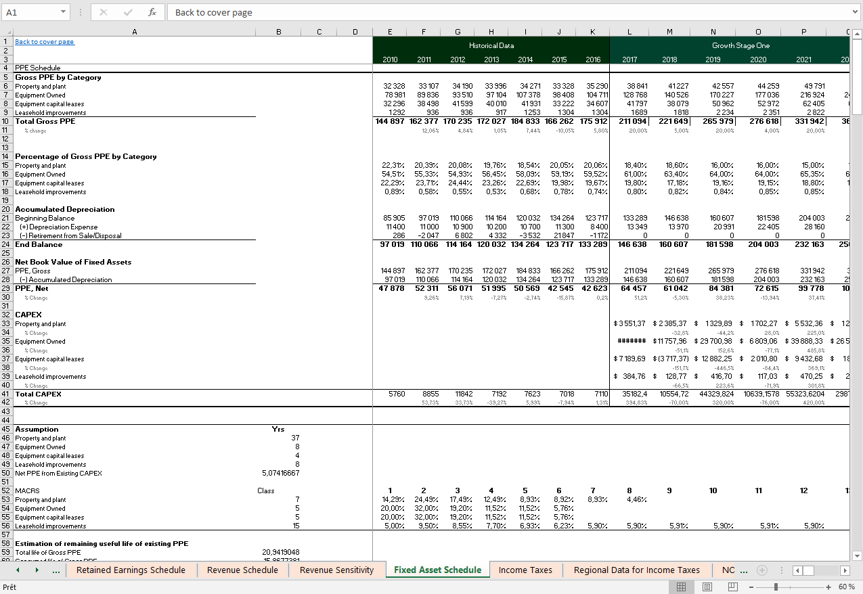Add a new sheet with plus icon
The height and width of the screenshot is (594, 863).
tap(762, 570)
